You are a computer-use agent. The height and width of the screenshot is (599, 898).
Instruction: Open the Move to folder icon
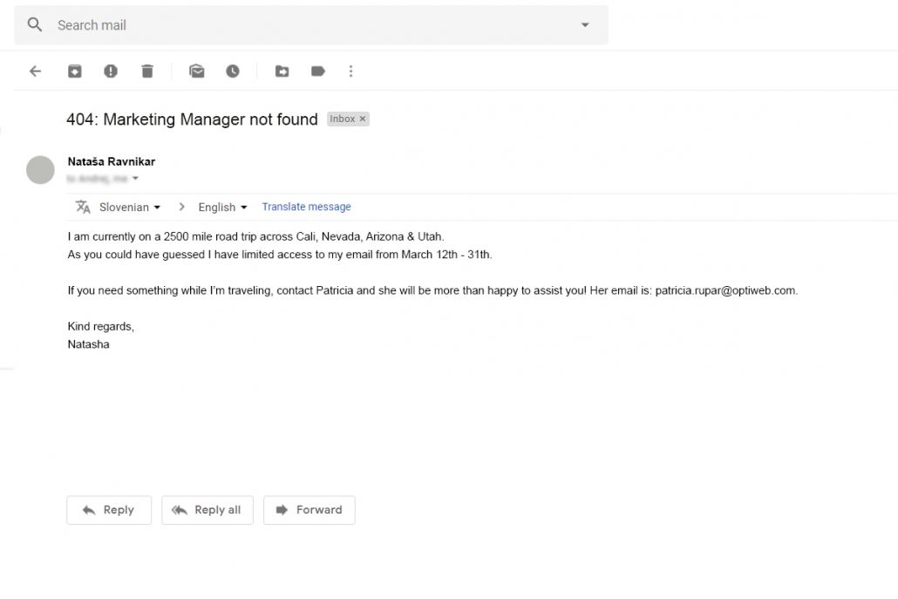(282, 71)
